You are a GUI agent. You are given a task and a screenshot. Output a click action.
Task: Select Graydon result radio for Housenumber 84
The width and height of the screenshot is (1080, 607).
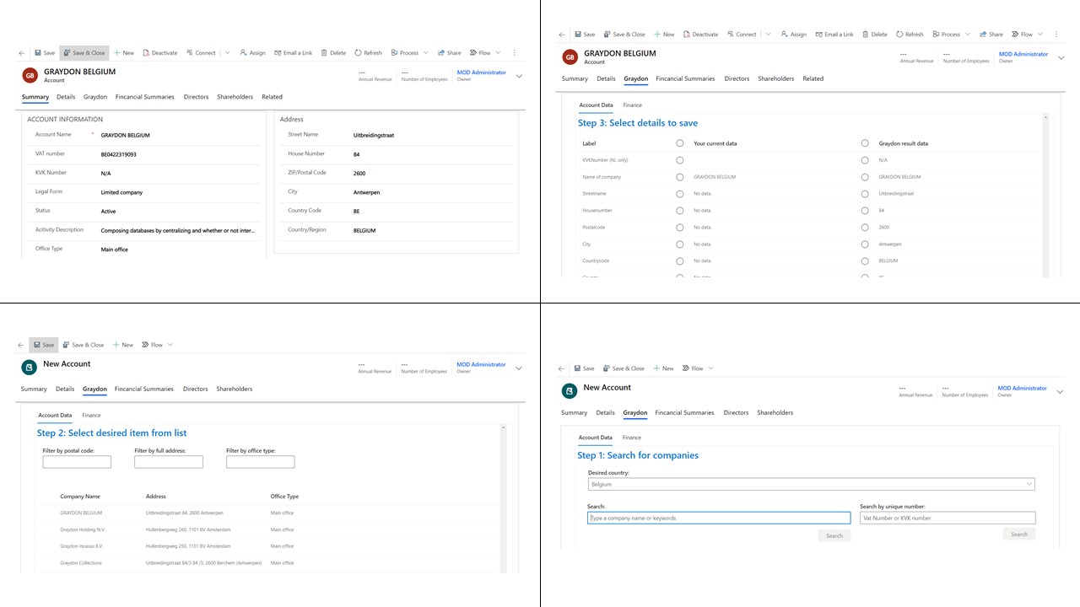pos(865,211)
